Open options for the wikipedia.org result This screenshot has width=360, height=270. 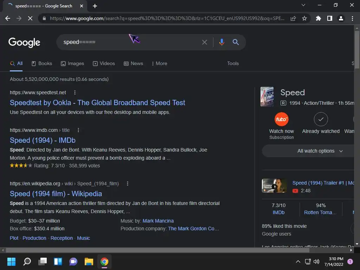tap(128, 184)
